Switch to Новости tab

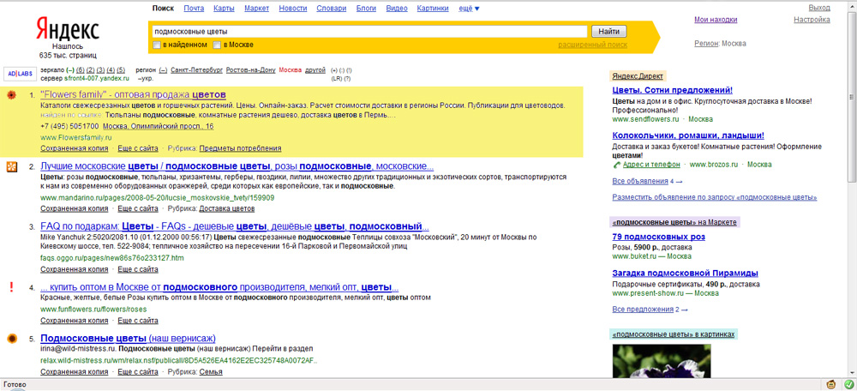(293, 9)
